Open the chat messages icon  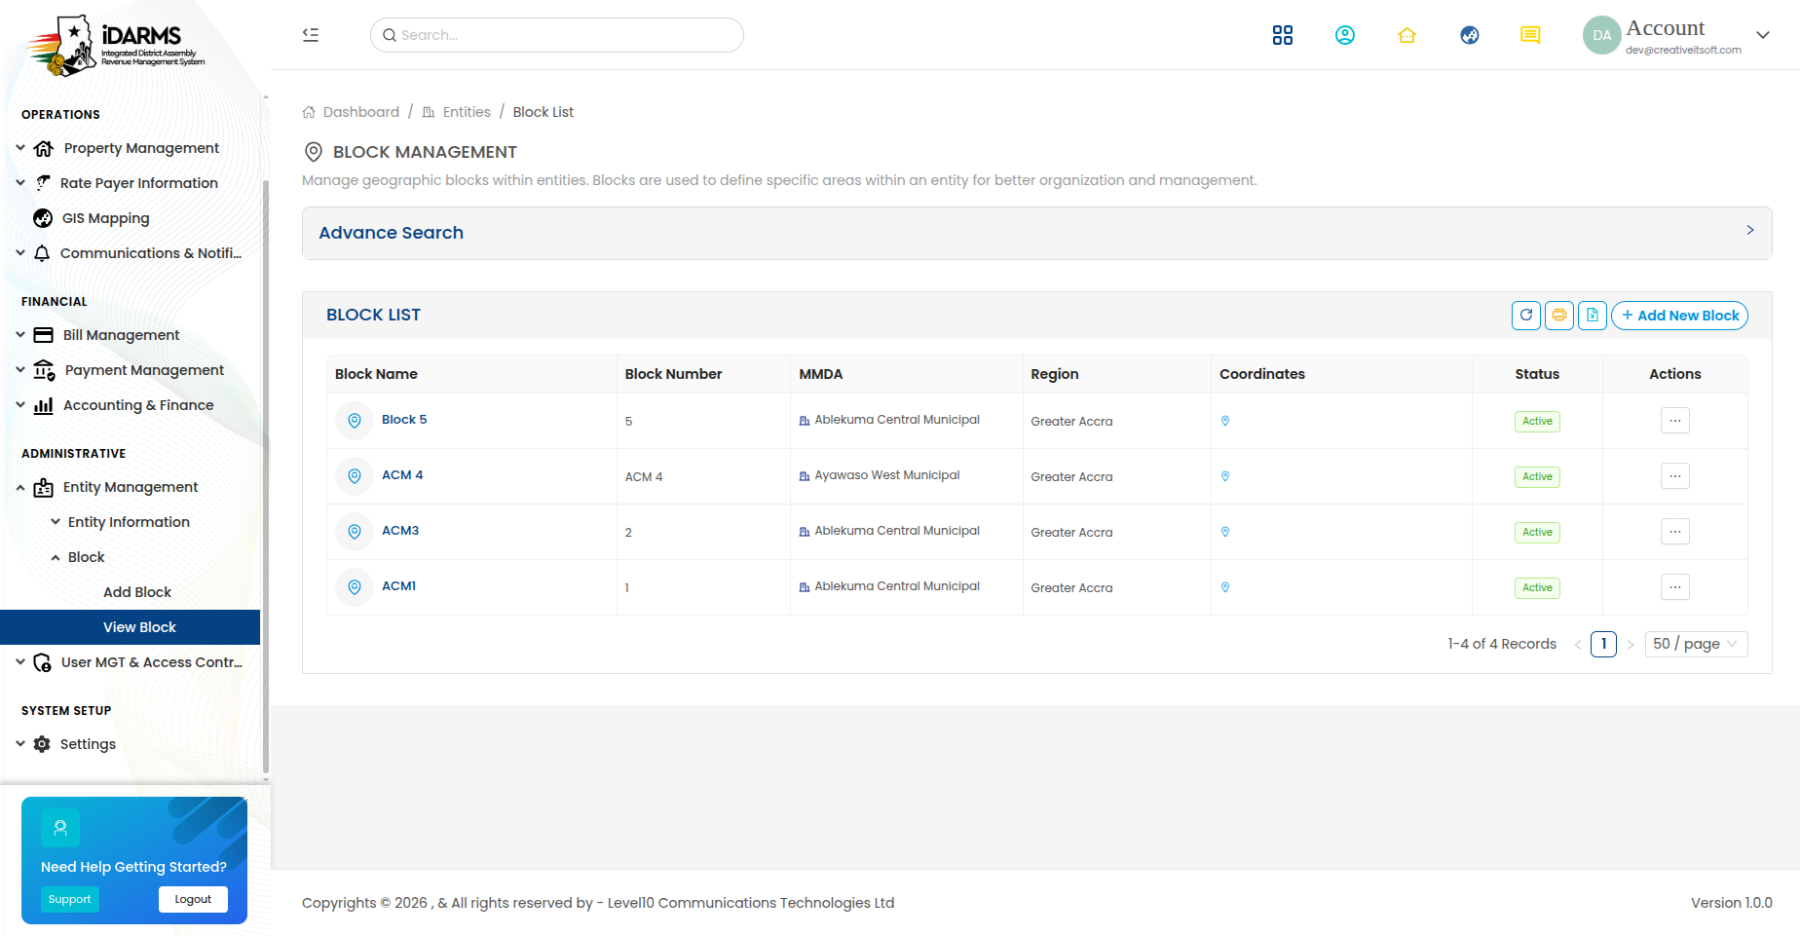pyautogui.click(x=1530, y=35)
